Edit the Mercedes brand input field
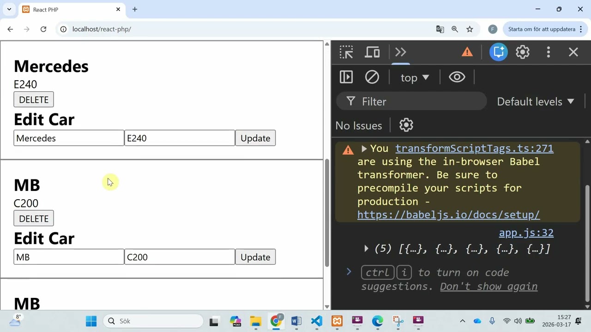Image resolution: width=591 pixels, height=332 pixels. (x=69, y=138)
